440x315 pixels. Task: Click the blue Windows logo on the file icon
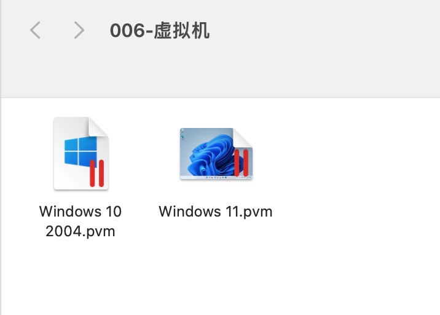[x=81, y=152]
